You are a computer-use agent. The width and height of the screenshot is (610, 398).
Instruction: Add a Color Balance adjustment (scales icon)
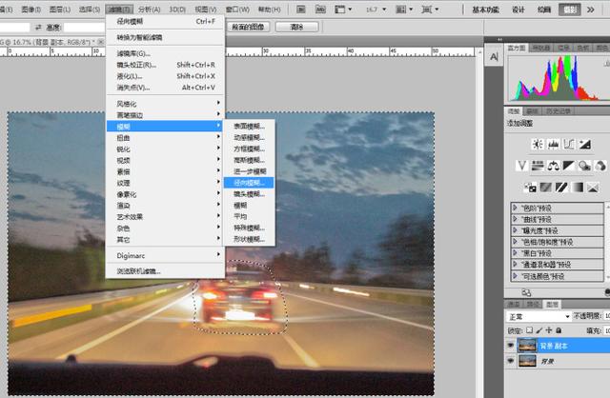click(553, 166)
